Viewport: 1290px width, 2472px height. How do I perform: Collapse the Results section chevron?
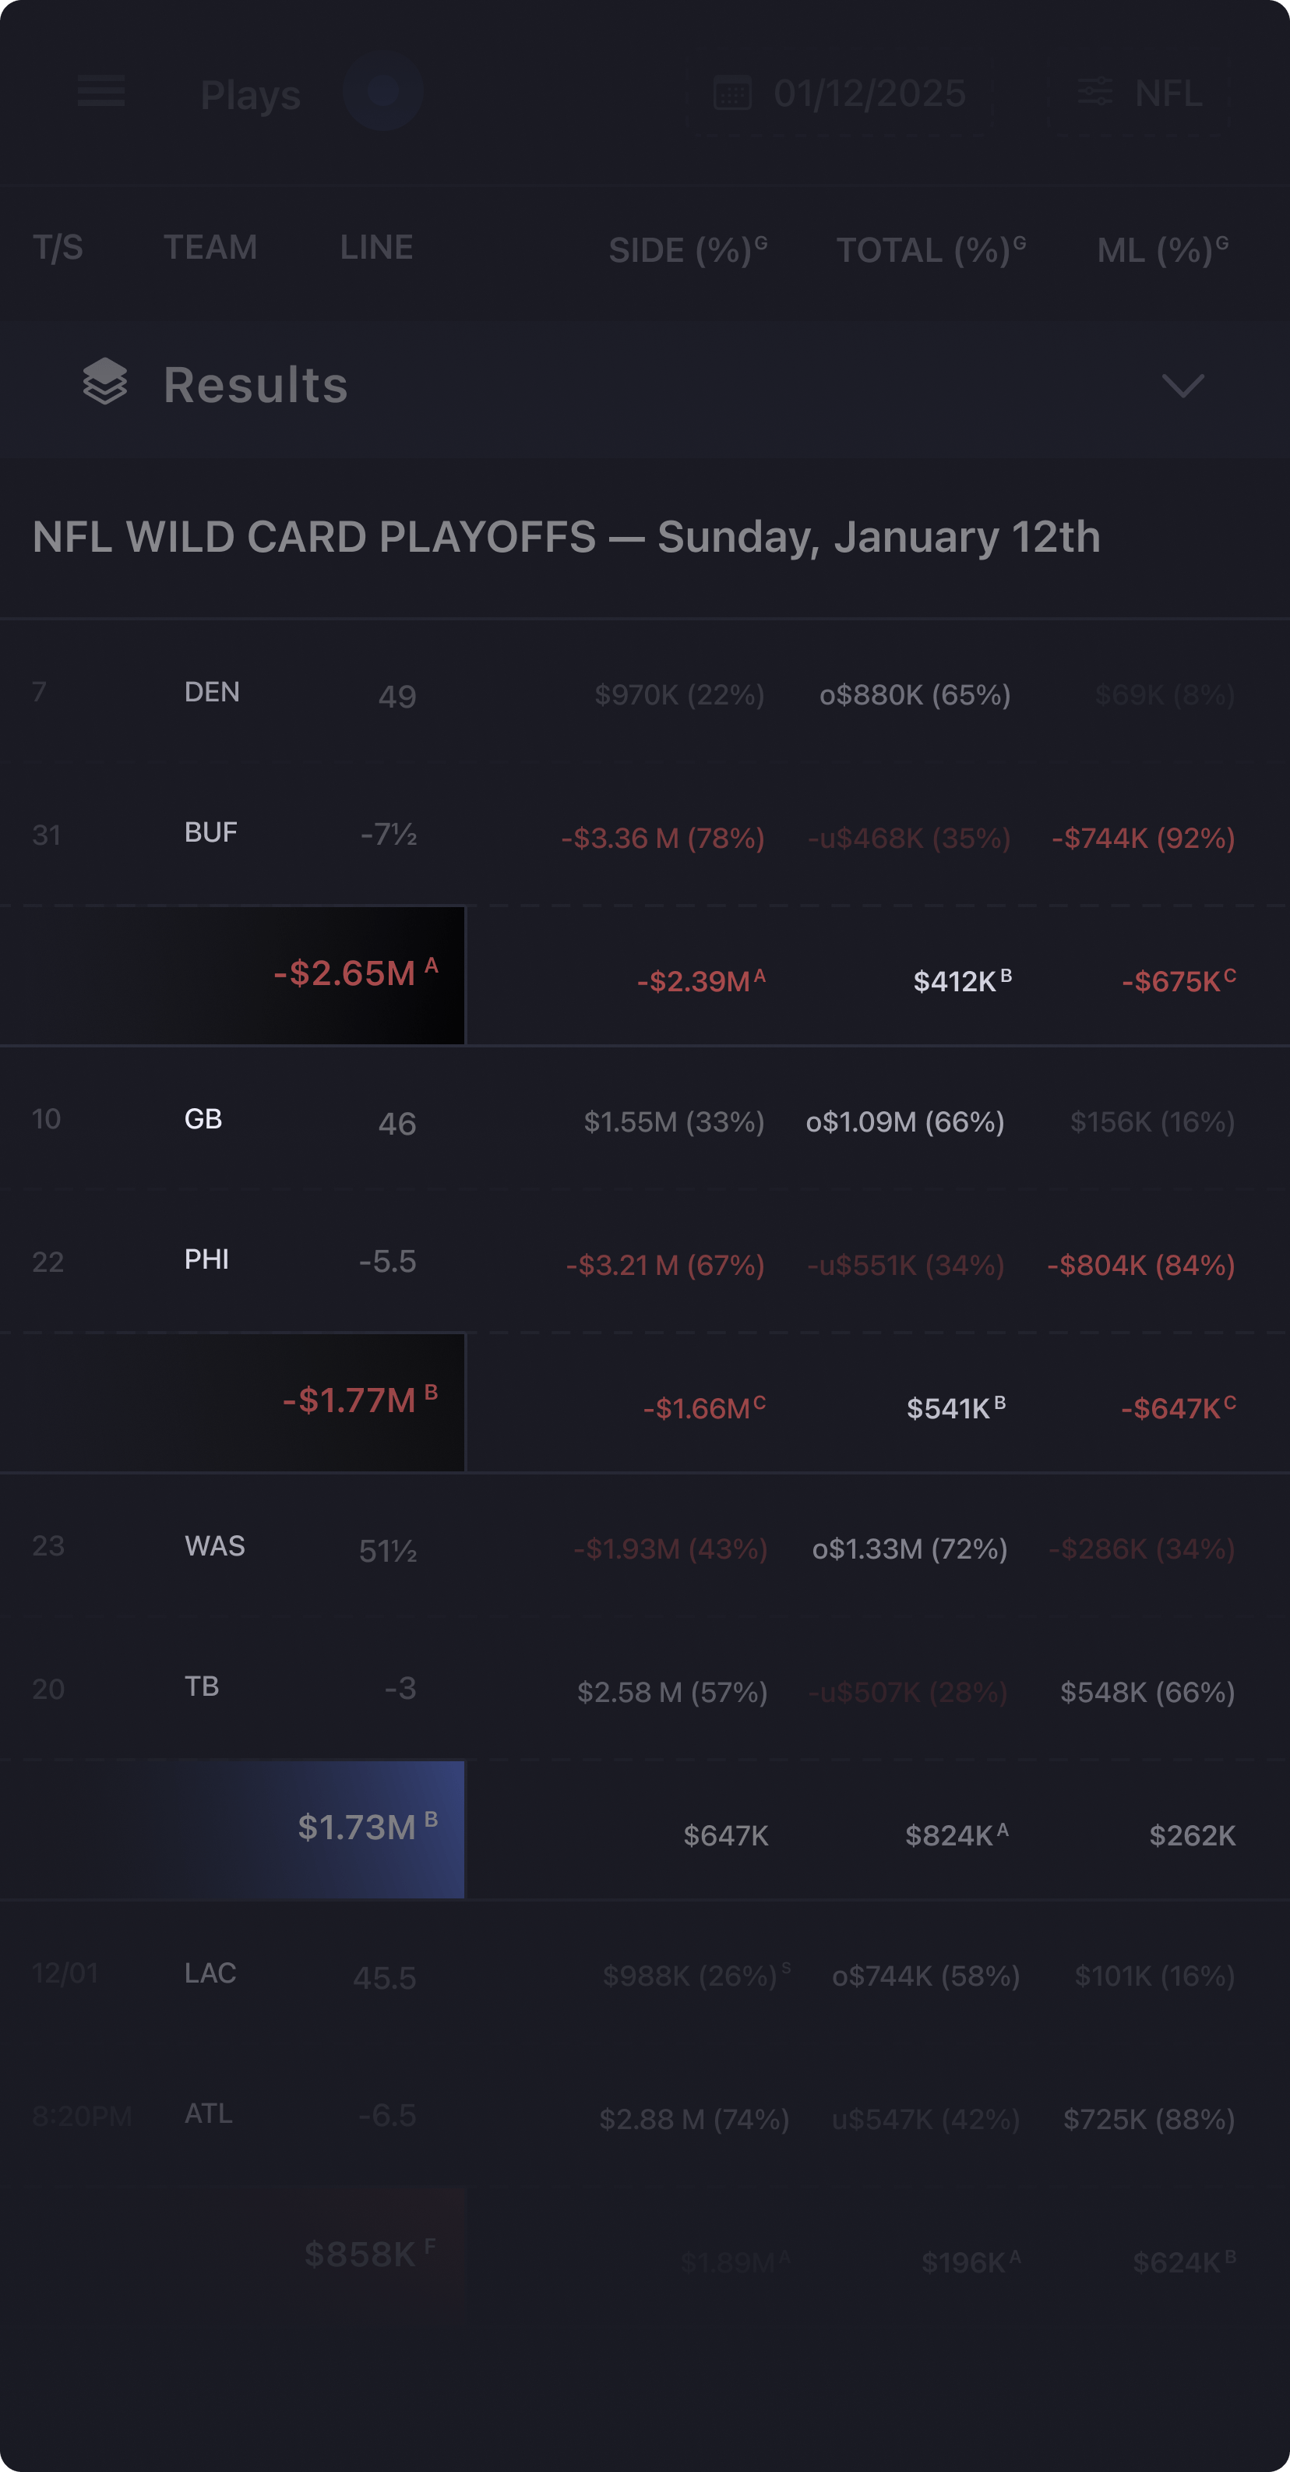pos(1182,385)
